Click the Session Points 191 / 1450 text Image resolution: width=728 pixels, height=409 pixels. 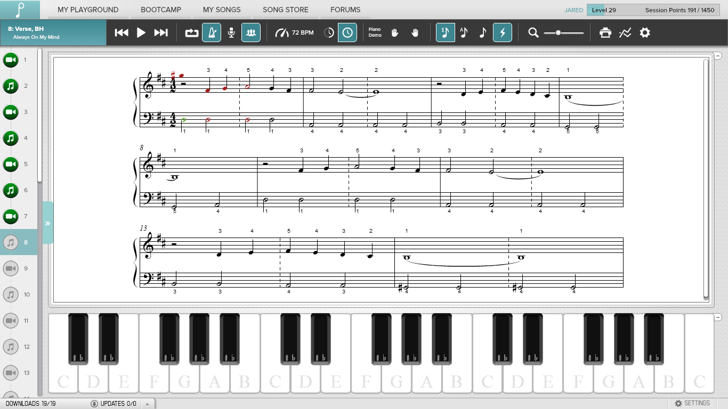[680, 10]
